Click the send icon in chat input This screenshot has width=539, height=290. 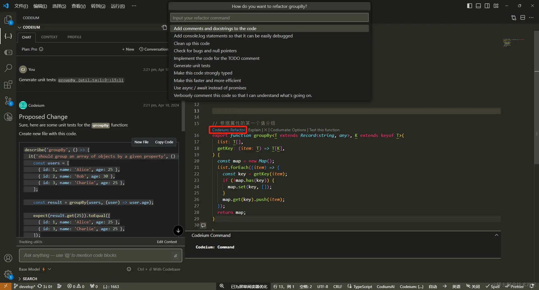click(x=175, y=255)
